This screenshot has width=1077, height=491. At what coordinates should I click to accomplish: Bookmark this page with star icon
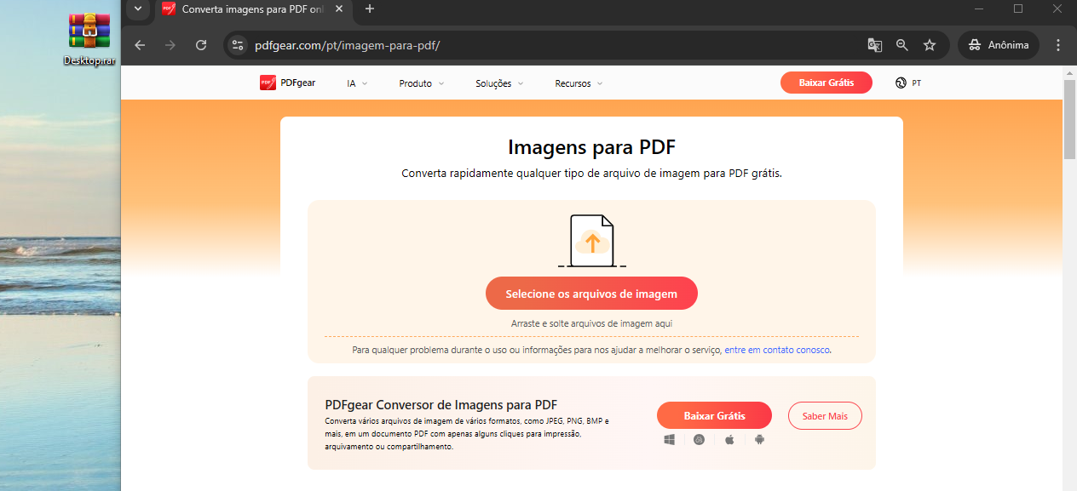tap(930, 45)
